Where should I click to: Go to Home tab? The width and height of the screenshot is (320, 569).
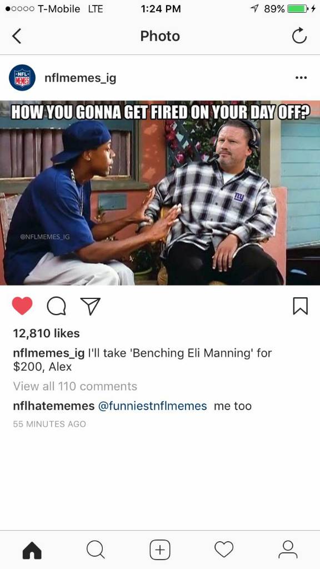click(32, 550)
